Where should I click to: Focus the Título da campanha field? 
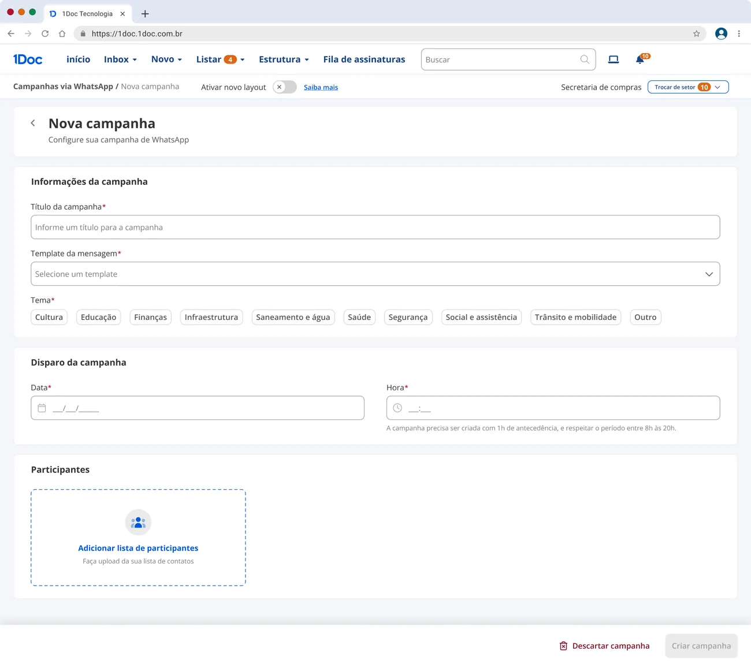click(x=375, y=227)
